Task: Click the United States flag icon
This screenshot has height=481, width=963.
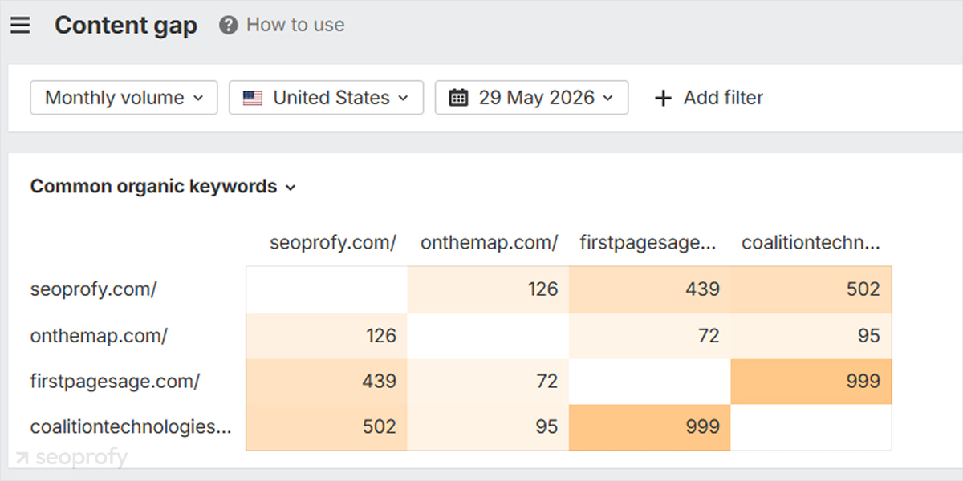Action: [253, 99]
